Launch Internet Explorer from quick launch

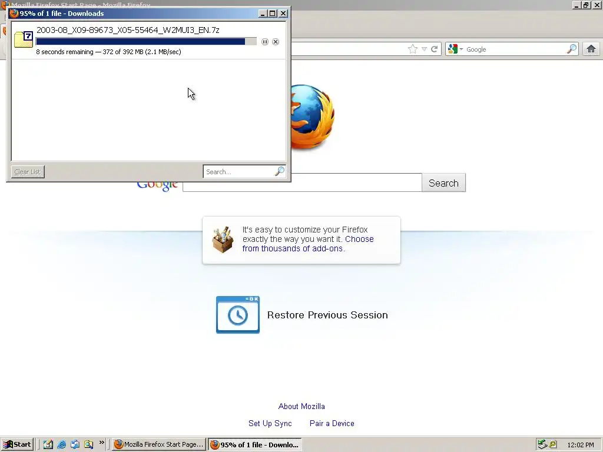[61, 445]
